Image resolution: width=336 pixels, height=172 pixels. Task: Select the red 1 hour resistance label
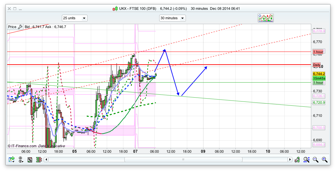318,52
